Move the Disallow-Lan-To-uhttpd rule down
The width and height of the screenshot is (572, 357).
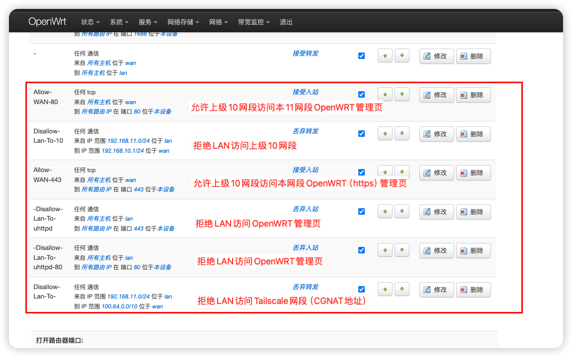click(402, 212)
